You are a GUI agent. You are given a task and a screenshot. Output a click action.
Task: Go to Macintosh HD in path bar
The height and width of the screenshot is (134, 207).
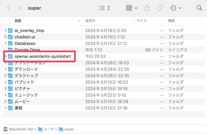coord(18,129)
